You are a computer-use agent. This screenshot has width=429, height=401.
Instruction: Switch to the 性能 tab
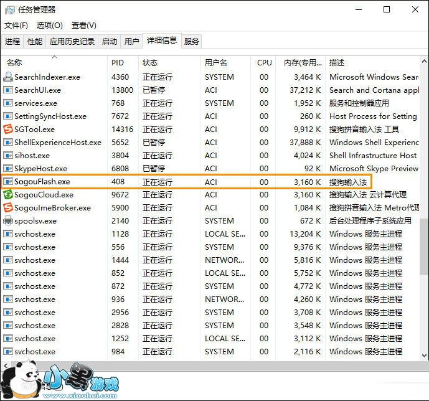click(35, 41)
